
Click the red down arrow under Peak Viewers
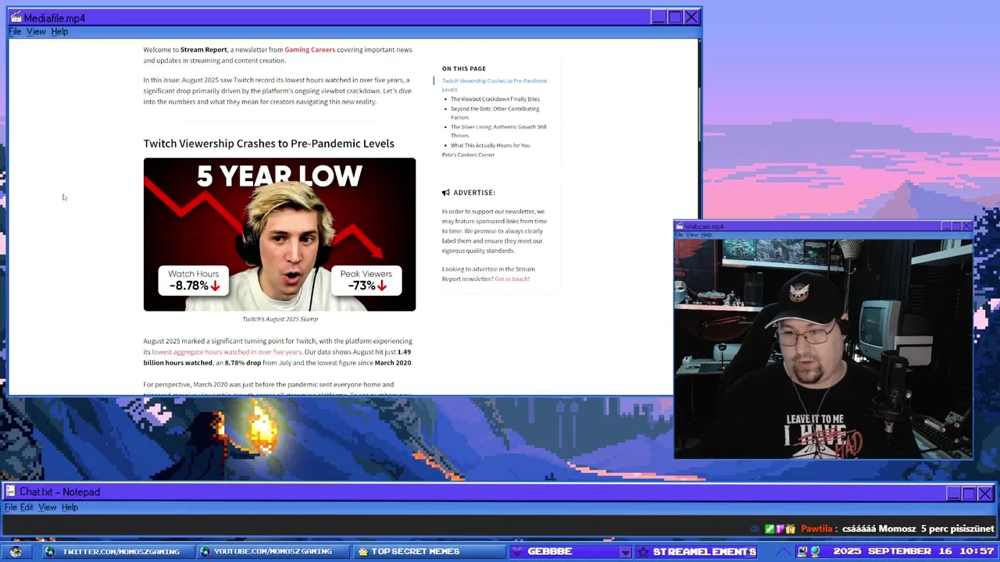coord(382,286)
